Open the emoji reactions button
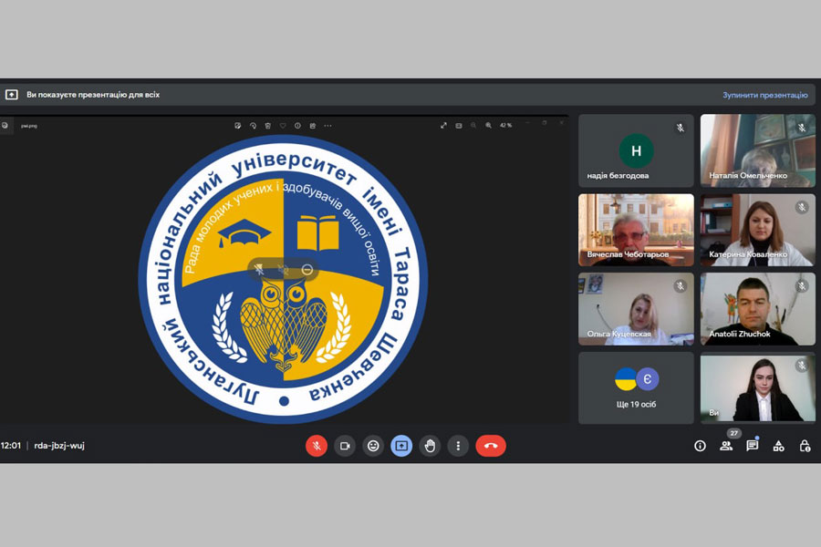This screenshot has height=547, width=821. 373,446
